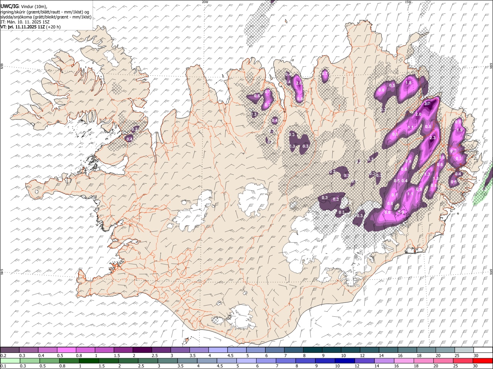Click upper legend swatch between 4 and 4.5
The image size is (493, 369).
point(218,350)
